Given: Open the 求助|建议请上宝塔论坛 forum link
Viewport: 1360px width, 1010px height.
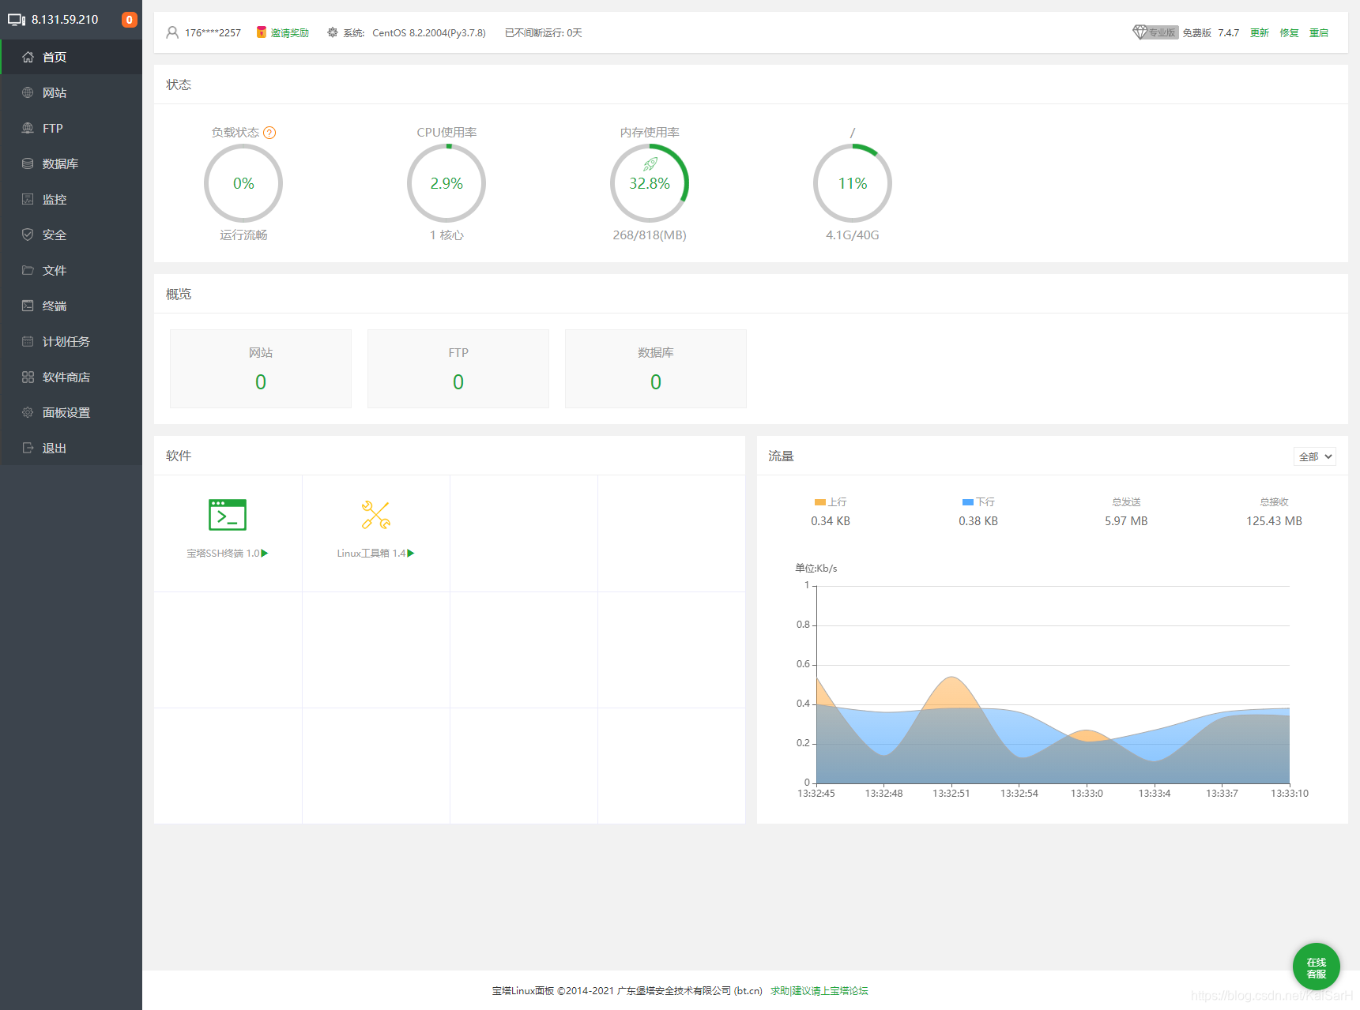Looking at the screenshot, I should point(819,990).
